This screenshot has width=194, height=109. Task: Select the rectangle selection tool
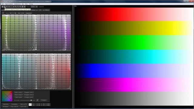(11, 7)
